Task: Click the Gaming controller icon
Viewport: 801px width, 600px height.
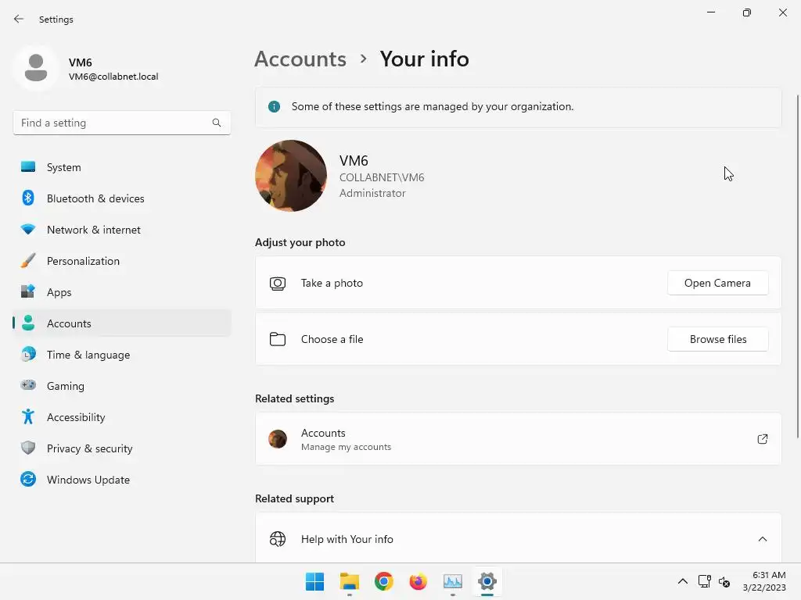Action: (28, 385)
